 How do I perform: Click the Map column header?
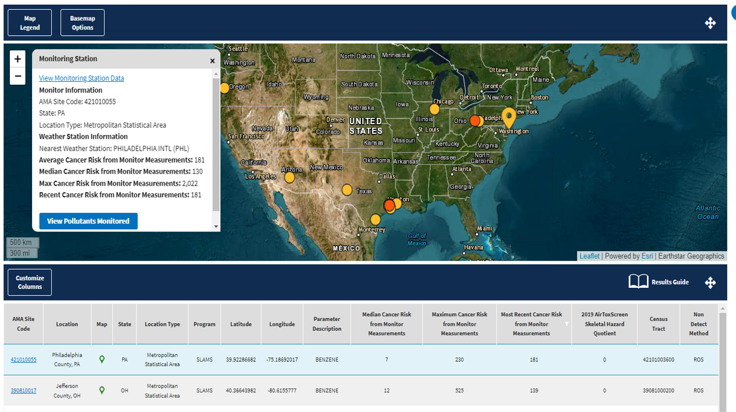(102, 324)
